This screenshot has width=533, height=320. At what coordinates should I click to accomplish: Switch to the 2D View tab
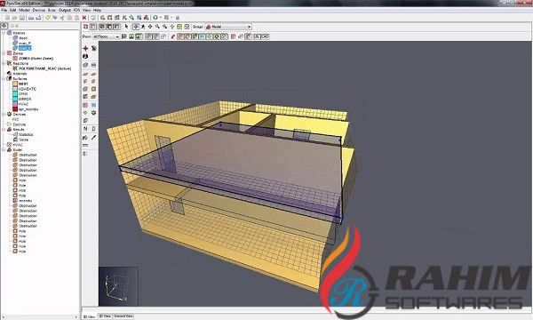coord(105,316)
